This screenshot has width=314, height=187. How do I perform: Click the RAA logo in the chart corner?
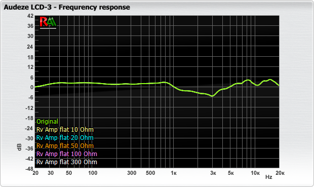click(48, 22)
